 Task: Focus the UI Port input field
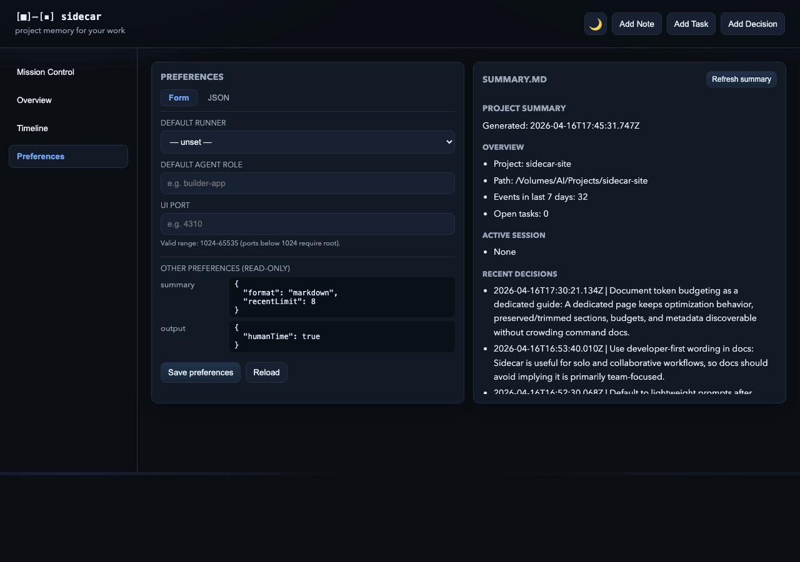pyautogui.click(x=307, y=224)
